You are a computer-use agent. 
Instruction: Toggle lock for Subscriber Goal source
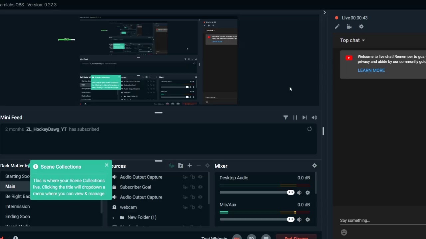pos(193,187)
